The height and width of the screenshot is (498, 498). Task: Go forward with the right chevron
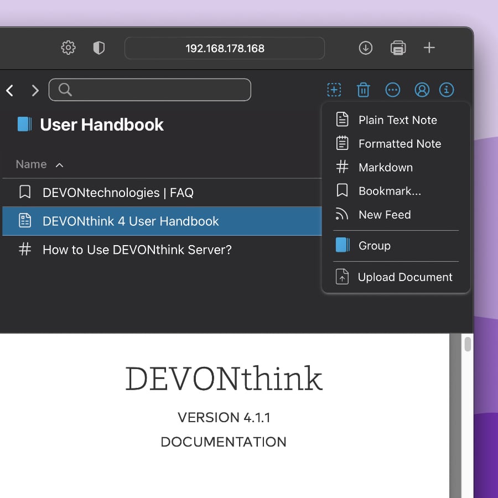pyautogui.click(x=35, y=90)
